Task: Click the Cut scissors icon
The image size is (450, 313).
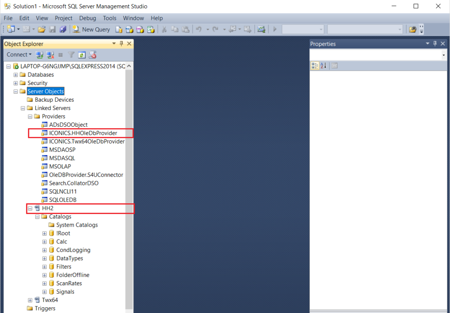Action: coord(164,29)
